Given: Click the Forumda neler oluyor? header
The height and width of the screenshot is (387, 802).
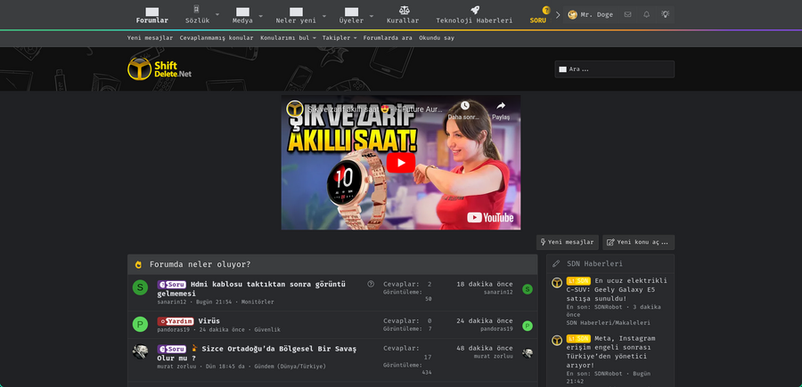Looking at the screenshot, I should point(200,264).
